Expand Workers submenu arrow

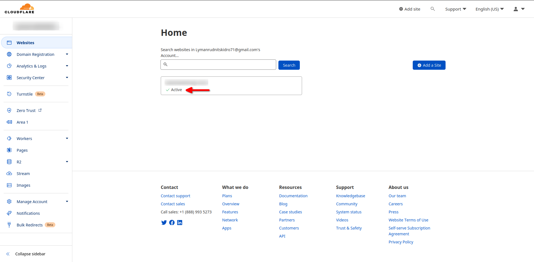point(67,138)
